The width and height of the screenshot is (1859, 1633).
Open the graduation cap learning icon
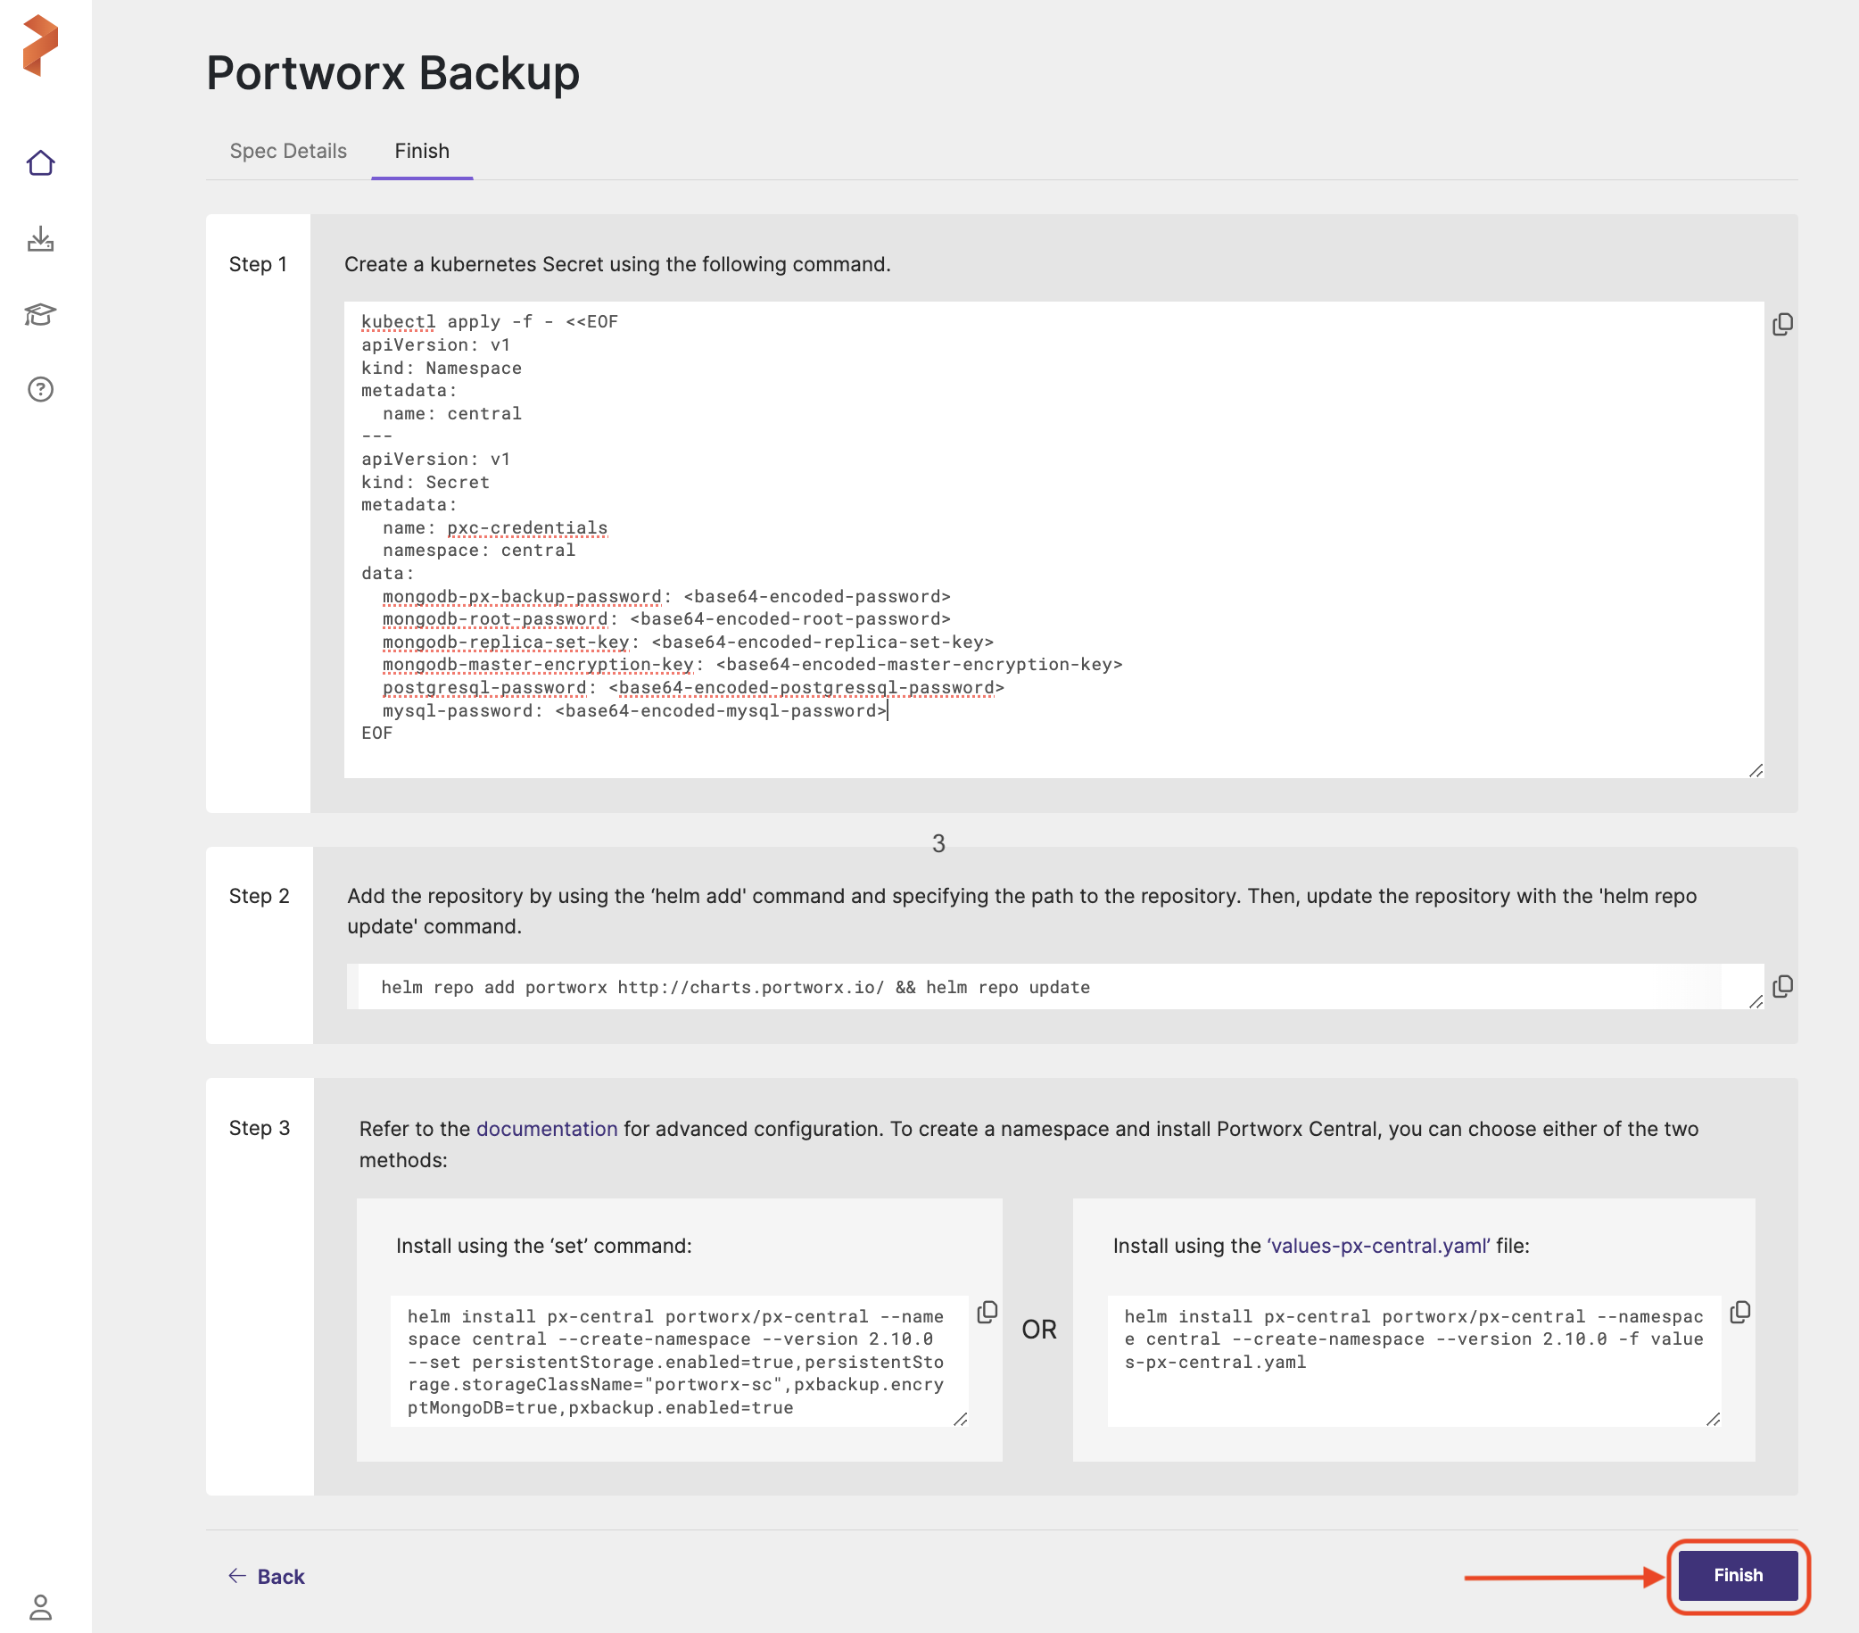click(40, 315)
